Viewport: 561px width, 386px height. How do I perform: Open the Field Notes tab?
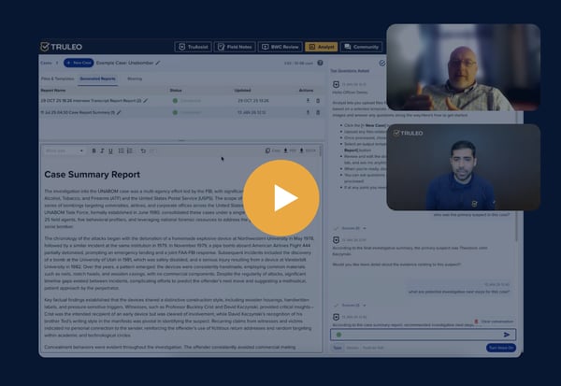[x=235, y=47]
